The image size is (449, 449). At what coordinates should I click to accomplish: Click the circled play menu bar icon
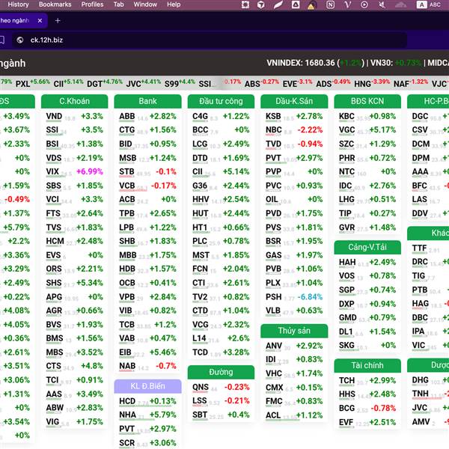point(364,4)
